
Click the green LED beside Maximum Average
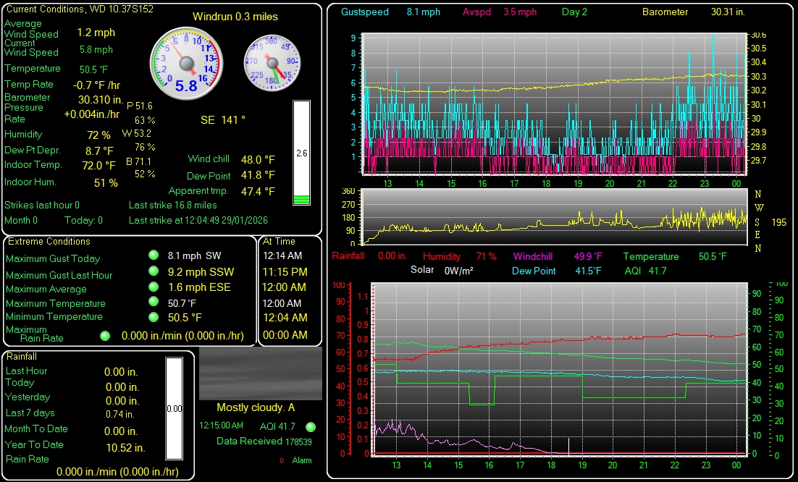click(x=153, y=287)
